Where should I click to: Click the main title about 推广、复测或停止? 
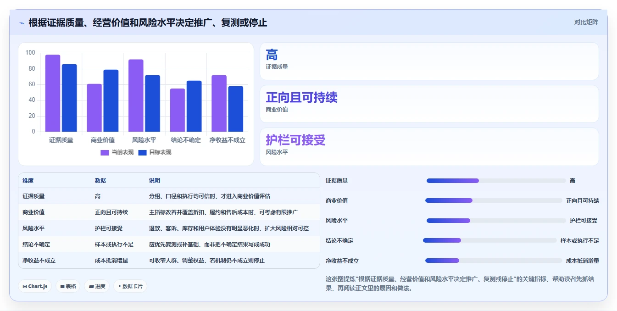pyautogui.click(x=148, y=22)
